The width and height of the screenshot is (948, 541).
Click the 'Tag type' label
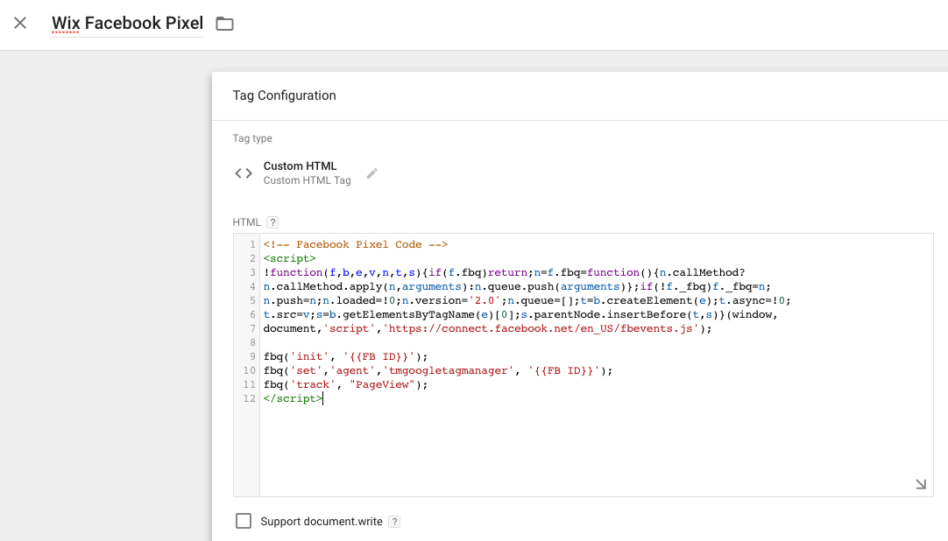[x=252, y=138]
